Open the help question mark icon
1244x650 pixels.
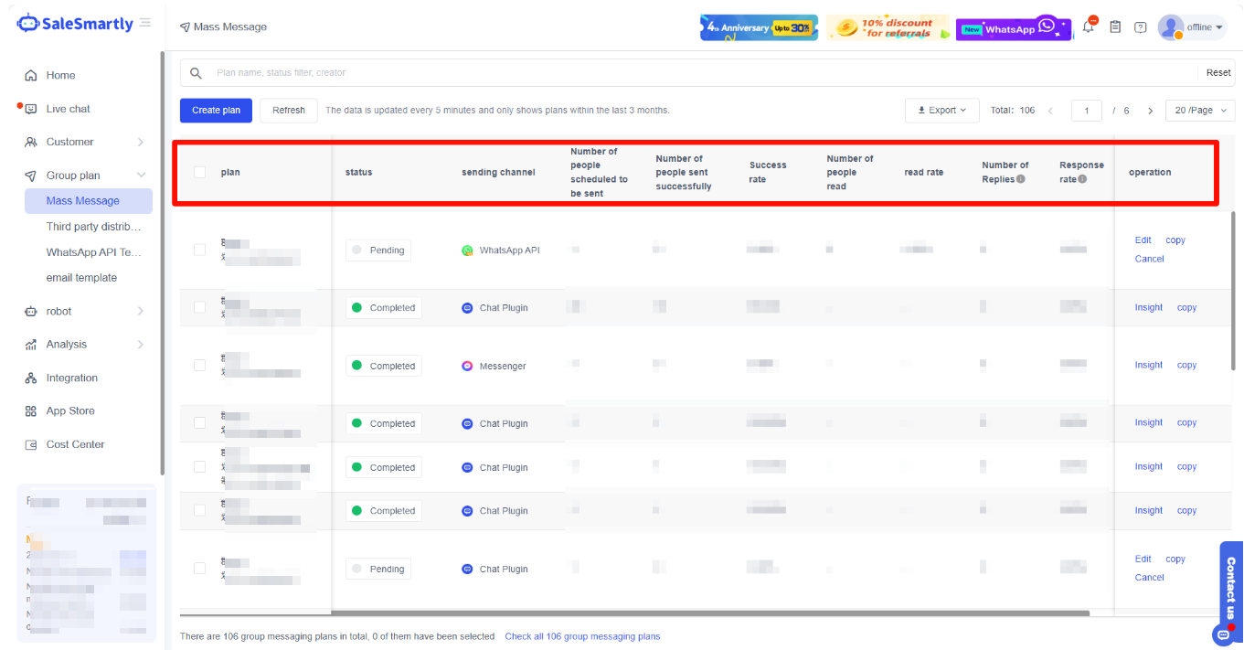(1141, 27)
